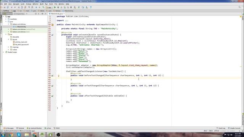Expand the values folder

pyautogui.click(x=8, y=49)
